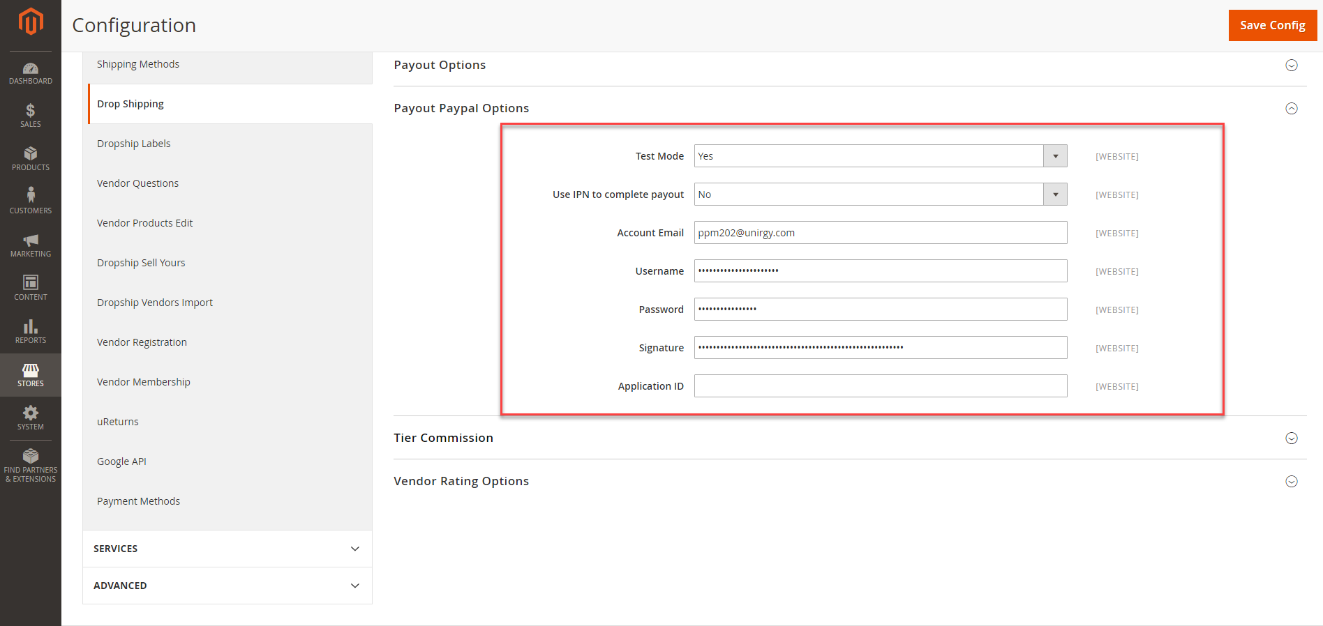
Task: Expand the SERVICES section
Action: (227, 549)
